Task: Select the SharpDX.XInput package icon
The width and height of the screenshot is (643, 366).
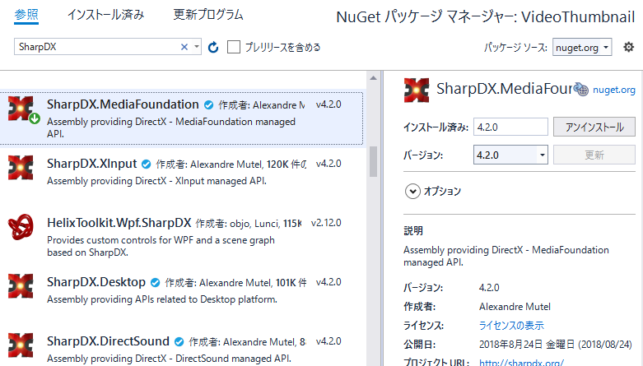Action: (21, 168)
